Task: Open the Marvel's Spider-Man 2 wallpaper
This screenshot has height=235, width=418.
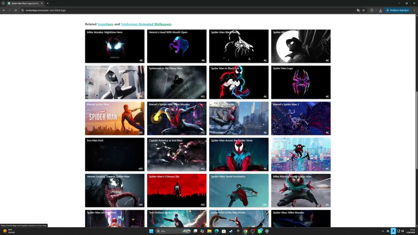Action: [301, 118]
